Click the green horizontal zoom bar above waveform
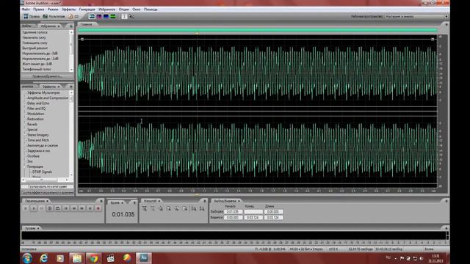The image size is (470, 264). (x=258, y=30)
